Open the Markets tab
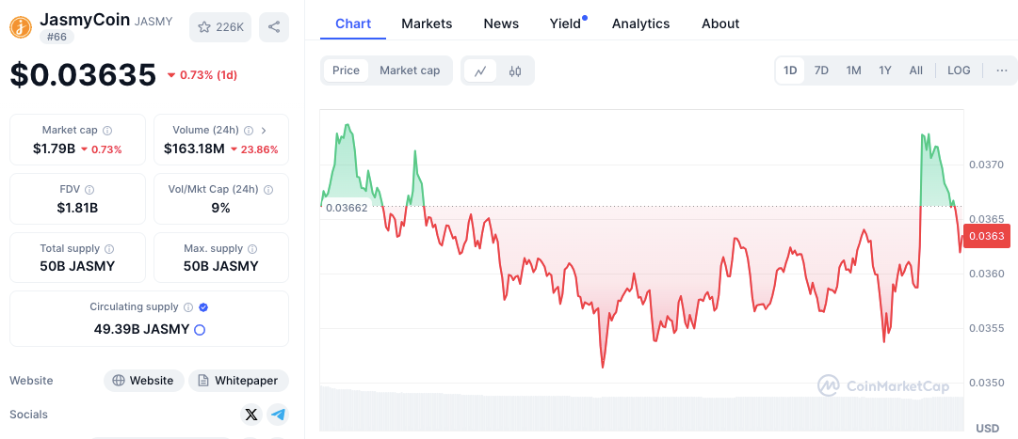 427,24
